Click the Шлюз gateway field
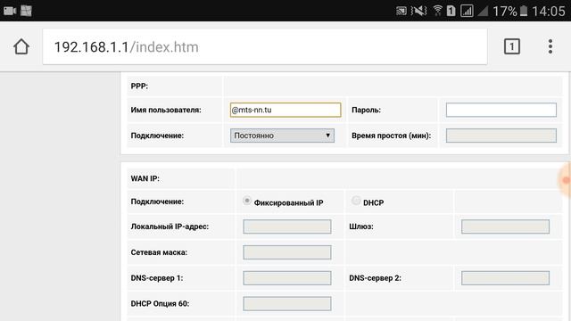Image resolution: width=571 pixels, height=321 pixels. coord(505,226)
